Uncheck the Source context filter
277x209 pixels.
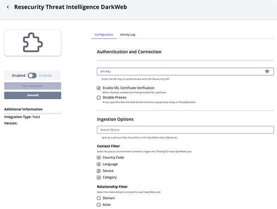coord(99,171)
